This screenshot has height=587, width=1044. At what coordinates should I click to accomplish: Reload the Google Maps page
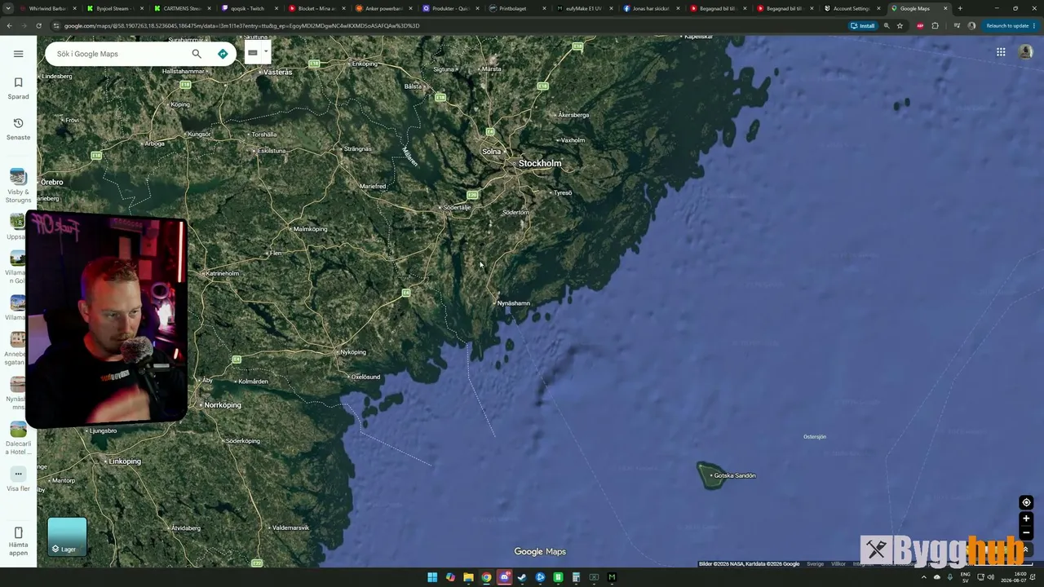(38, 25)
